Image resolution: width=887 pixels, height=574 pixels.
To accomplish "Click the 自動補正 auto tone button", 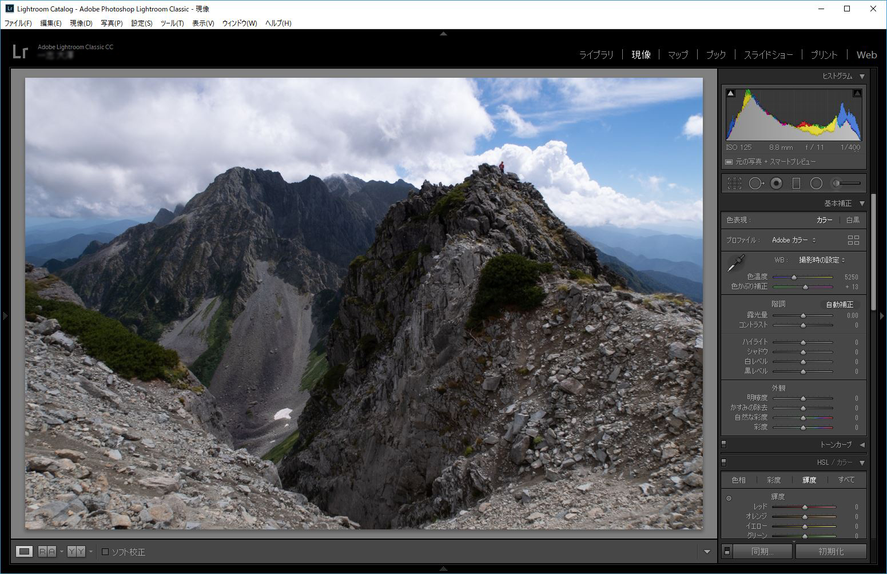I will click(x=839, y=305).
